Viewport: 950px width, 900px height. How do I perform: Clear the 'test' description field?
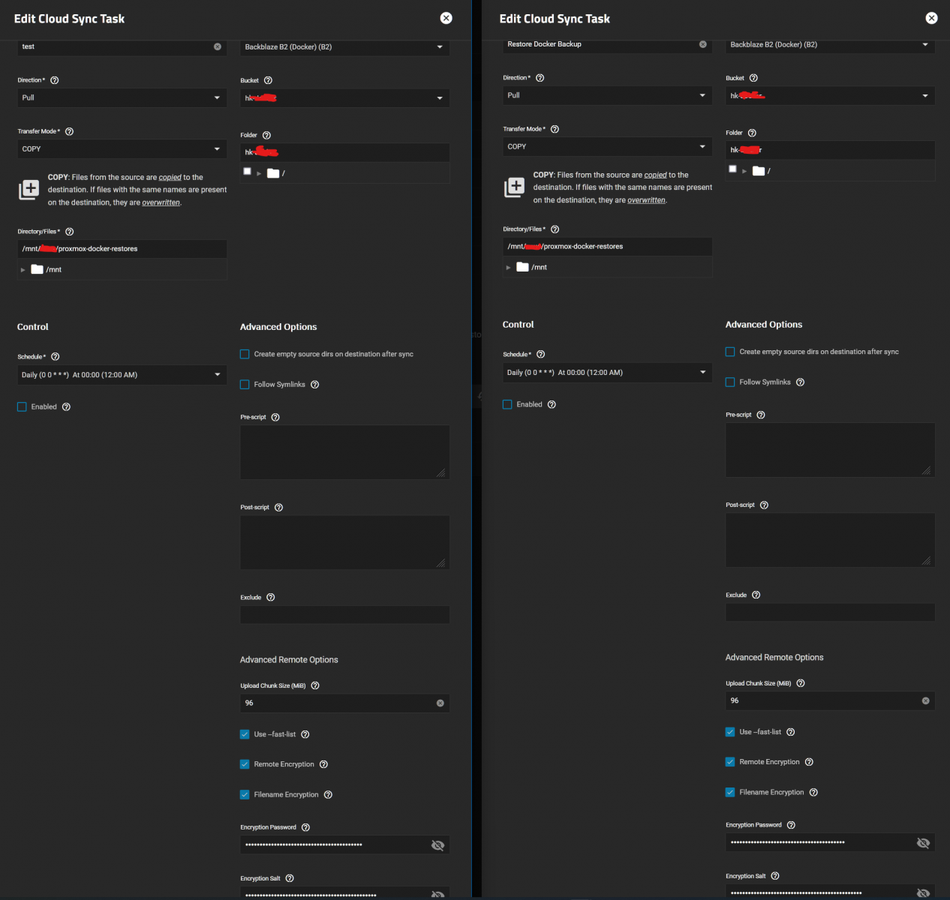pyautogui.click(x=218, y=46)
